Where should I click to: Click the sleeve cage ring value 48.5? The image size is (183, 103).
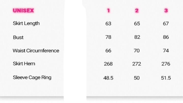click(x=108, y=78)
